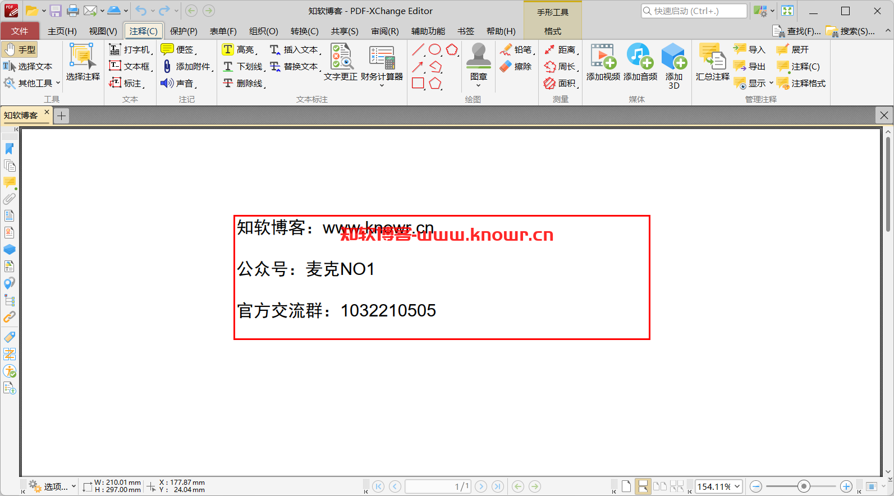894x496 pixels.
Task: Click Import comments
Action: point(750,49)
